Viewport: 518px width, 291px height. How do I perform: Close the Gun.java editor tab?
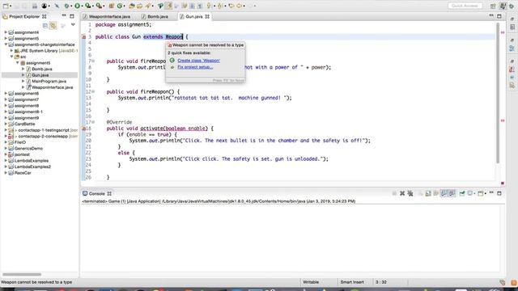coord(207,16)
